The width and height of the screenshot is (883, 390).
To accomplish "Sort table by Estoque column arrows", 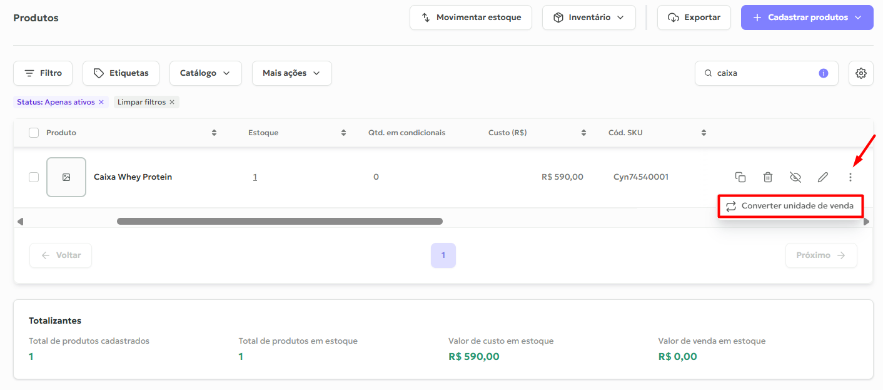I will [x=343, y=133].
